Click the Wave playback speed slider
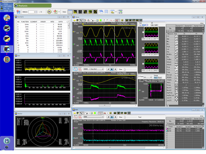Viewport: 206px width, 154px height. tap(125, 69)
